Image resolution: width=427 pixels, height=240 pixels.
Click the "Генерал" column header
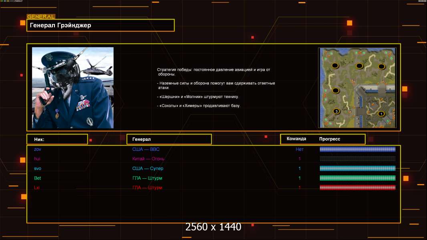click(x=169, y=139)
